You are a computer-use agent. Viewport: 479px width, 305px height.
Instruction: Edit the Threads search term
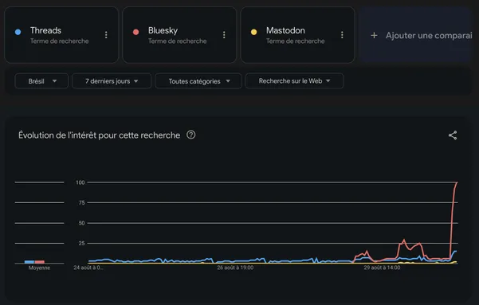pyautogui.click(x=45, y=30)
